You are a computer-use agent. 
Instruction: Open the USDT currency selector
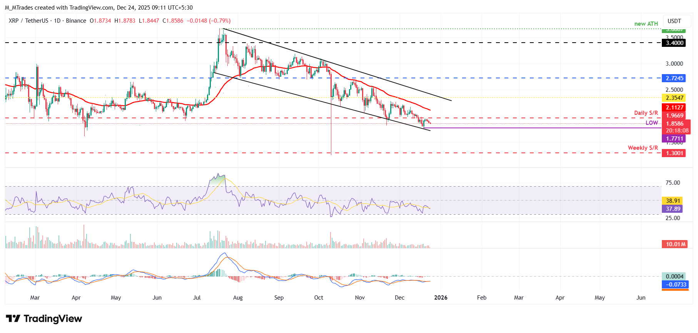coord(674,21)
